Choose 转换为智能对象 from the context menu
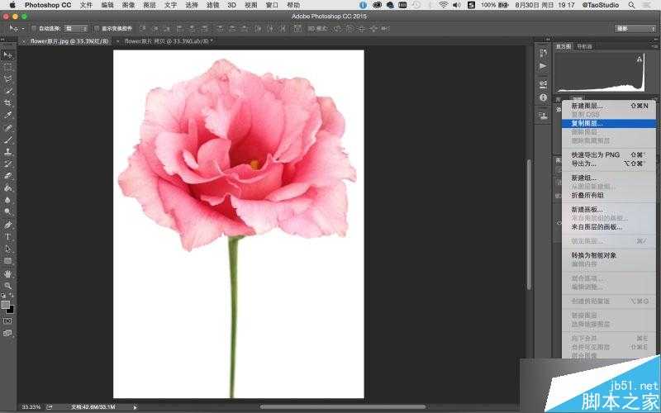661x413 pixels. (x=593, y=255)
